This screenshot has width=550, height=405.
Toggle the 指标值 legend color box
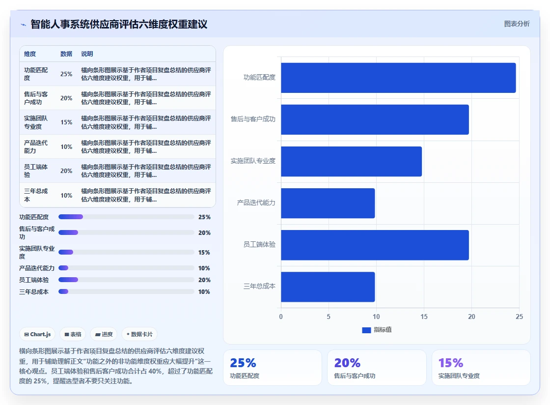coord(366,330)
